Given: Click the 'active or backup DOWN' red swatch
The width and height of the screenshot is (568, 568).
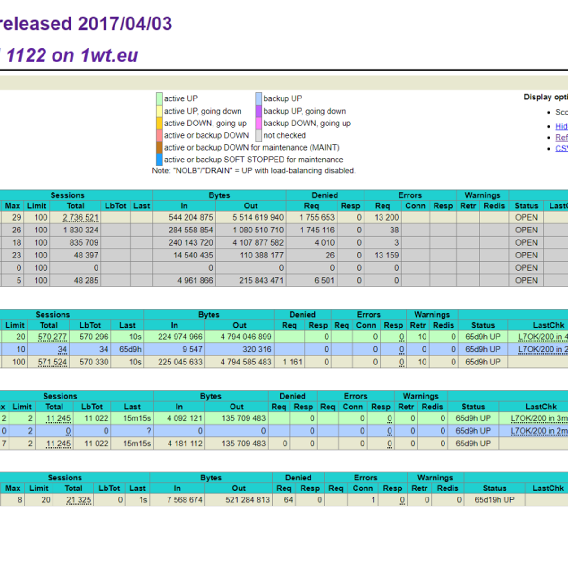Looking at the screenshot, I should click(159, 135).
